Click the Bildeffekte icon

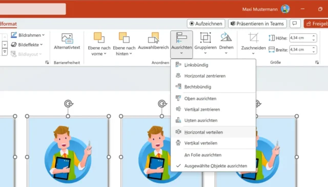(14, 45)
